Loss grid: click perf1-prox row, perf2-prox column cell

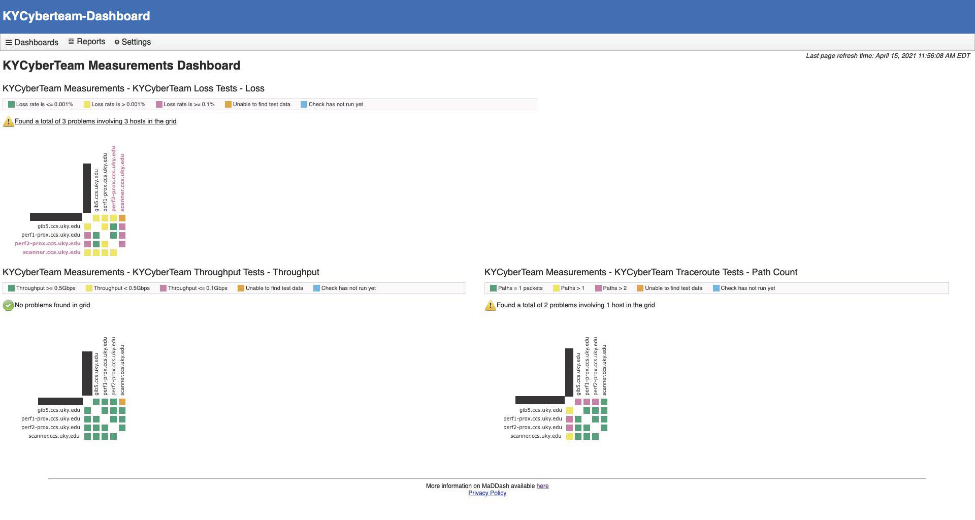[x=113, y=235]
